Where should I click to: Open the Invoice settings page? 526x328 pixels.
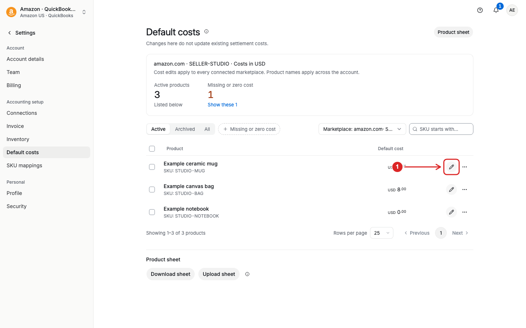click(46, 126)
